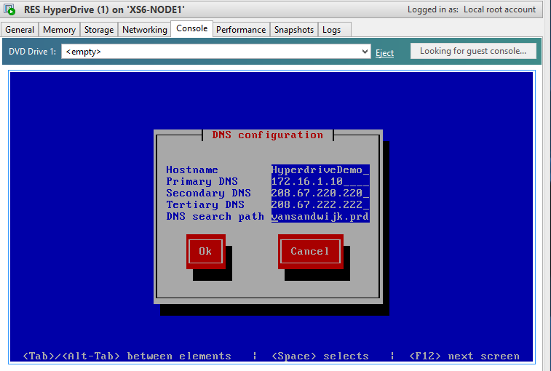Click the 'Hostname' label
551x371 pixels.
[x=192, y=170]
